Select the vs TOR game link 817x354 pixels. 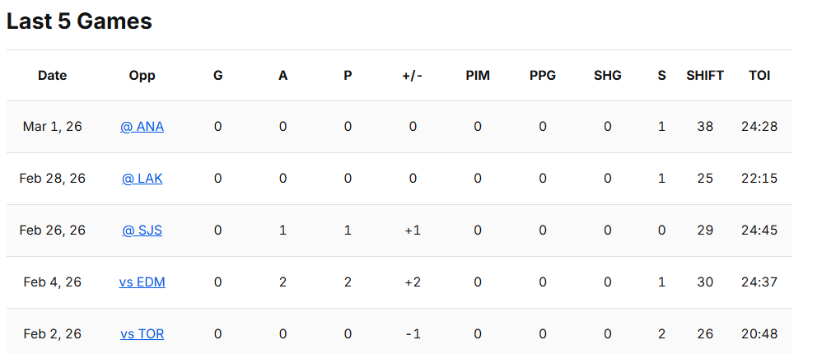(142, 334)
